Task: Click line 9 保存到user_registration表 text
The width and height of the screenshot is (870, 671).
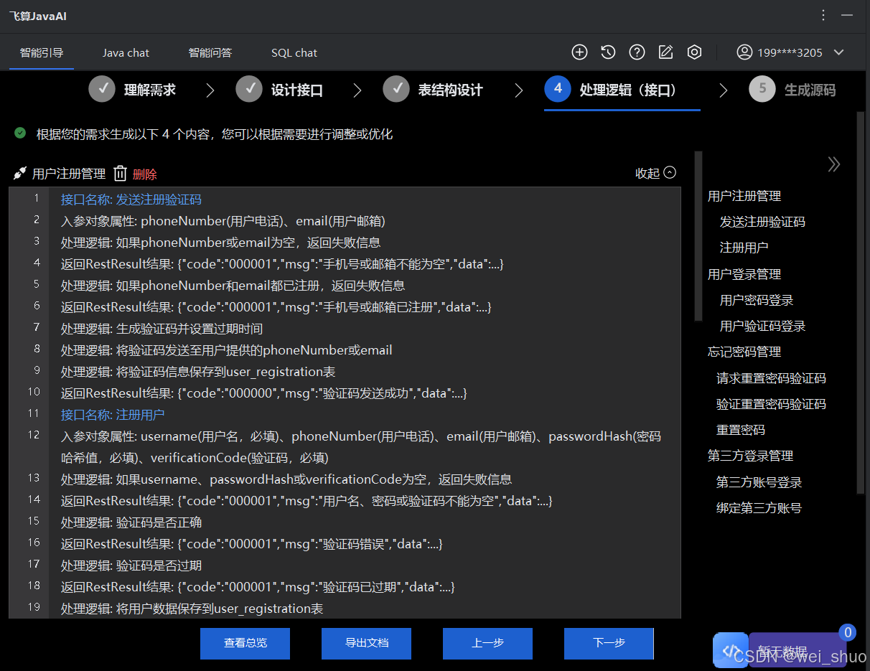Action: point(198,372)
